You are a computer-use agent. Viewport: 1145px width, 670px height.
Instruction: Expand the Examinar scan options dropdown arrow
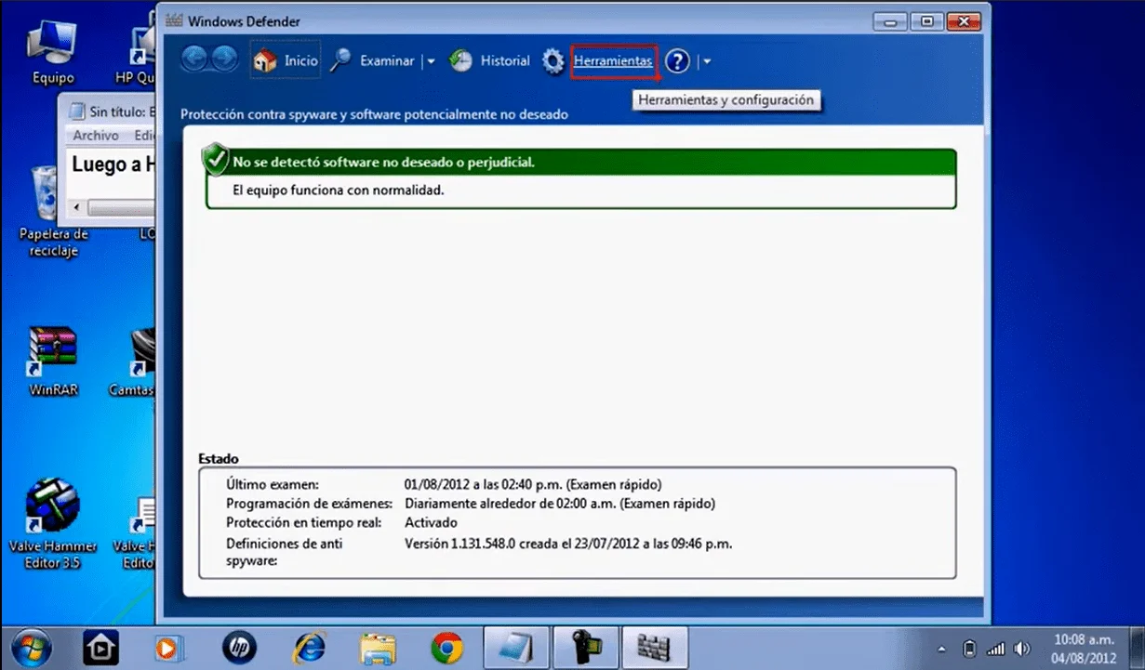tap(430, 62)
